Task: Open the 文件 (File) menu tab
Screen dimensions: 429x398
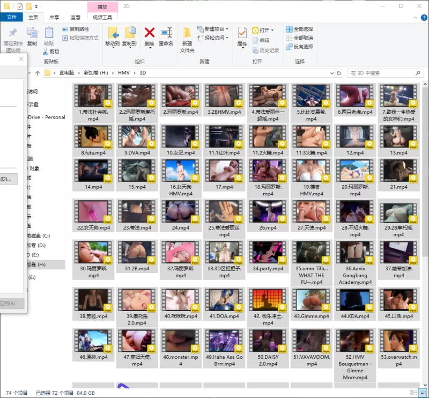Action: pos(11,17)
